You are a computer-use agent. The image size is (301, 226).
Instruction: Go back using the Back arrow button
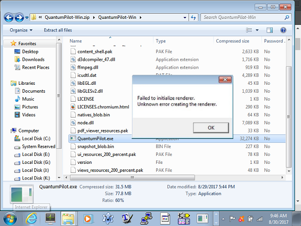click(x=9, y=17)
